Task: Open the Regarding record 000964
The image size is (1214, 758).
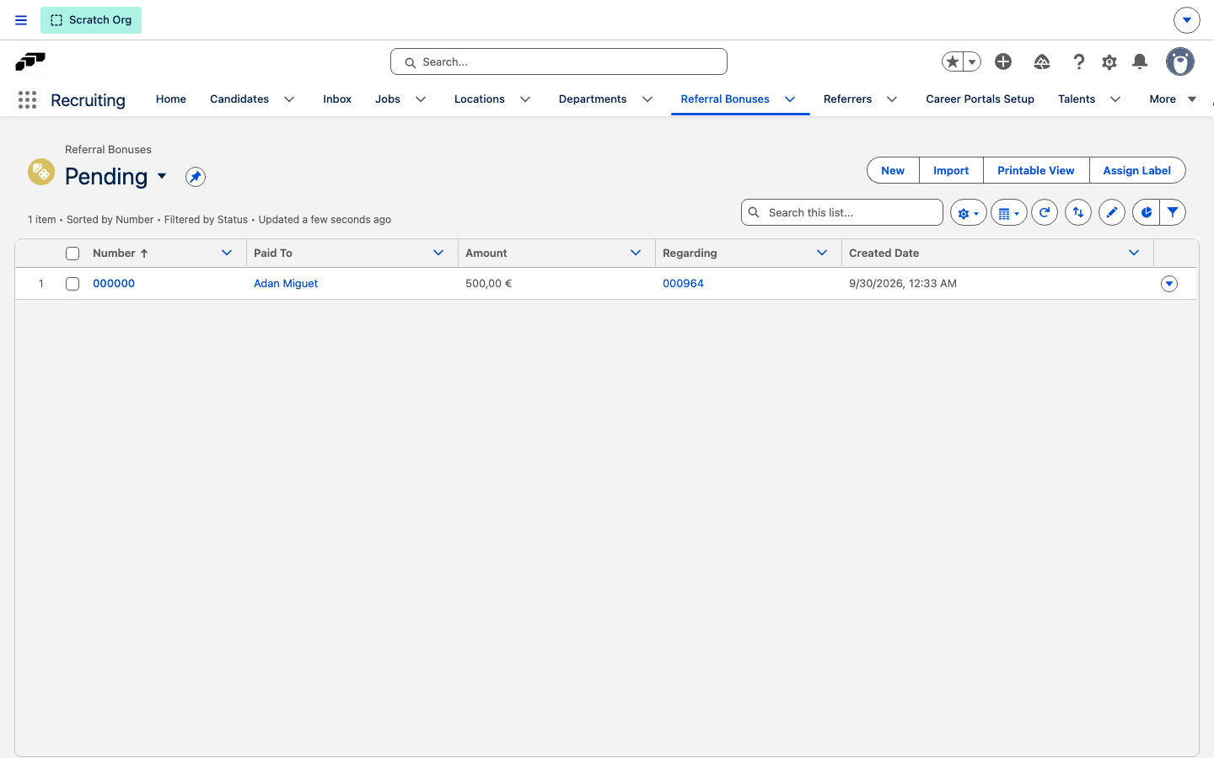Action: 683,284
